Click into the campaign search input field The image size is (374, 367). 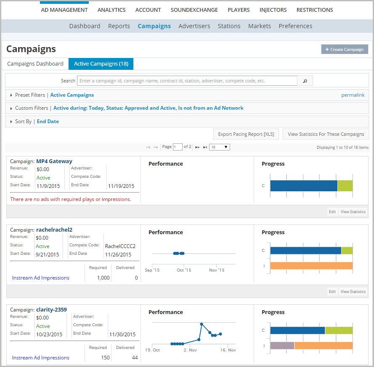coord(187,81)
